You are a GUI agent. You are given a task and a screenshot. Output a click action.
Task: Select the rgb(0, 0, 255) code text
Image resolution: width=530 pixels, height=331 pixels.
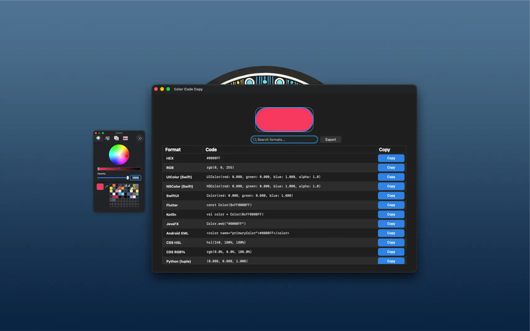pos(220,168)
